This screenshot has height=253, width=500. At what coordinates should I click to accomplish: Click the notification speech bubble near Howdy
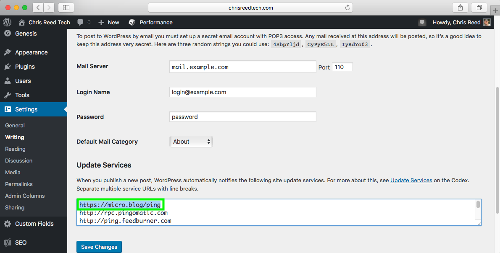click(x=423, y=22)
